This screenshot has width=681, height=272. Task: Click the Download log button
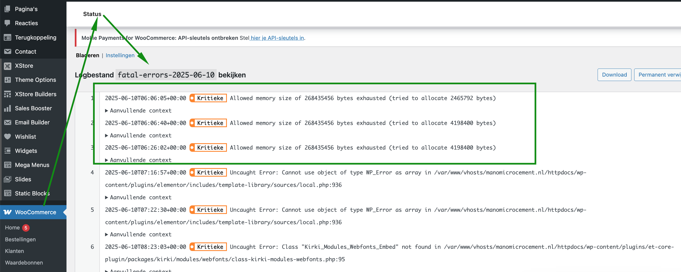click(x=614, y=75)
